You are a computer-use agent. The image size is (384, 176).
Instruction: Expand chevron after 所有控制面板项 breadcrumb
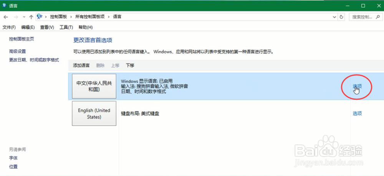pyautogui.click(x=109, y=17)
